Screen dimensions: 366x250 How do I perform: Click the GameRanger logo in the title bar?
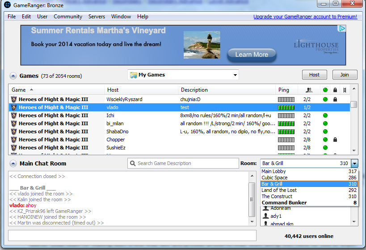click(x=8, y=4)
